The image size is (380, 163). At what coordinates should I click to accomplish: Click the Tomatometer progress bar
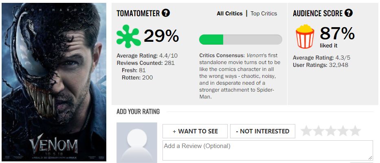click(241, 40)
